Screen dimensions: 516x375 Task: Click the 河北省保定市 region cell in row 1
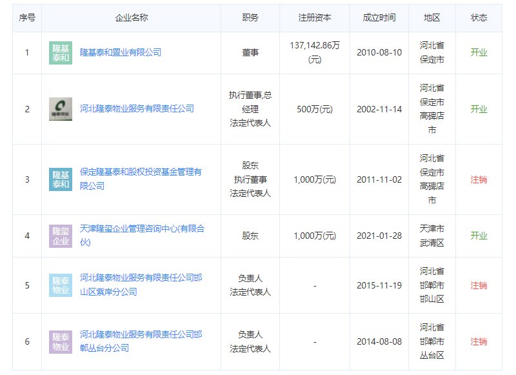point(432,52)
